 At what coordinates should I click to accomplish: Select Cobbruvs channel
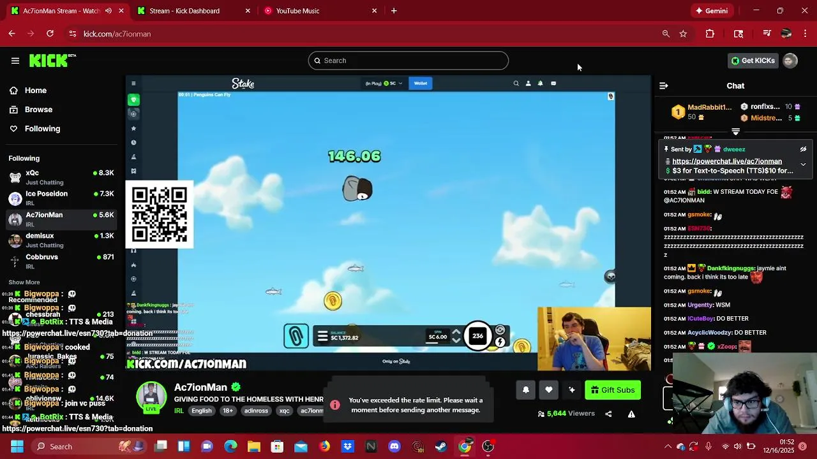[x=61, y=261]
